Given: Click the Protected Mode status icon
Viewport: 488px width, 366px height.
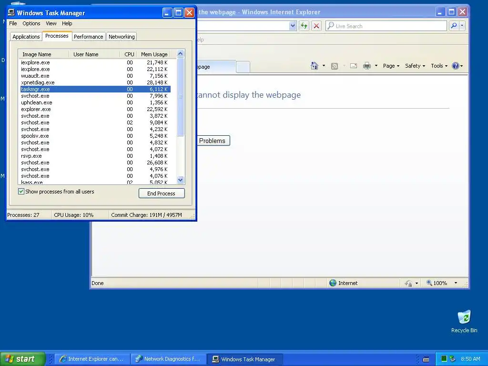Looking at the screenshot, I should pyautogui.click(x=408, y=283).
